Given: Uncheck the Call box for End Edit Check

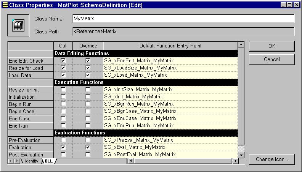Looking at the screenshot, I should click(63, 61).
